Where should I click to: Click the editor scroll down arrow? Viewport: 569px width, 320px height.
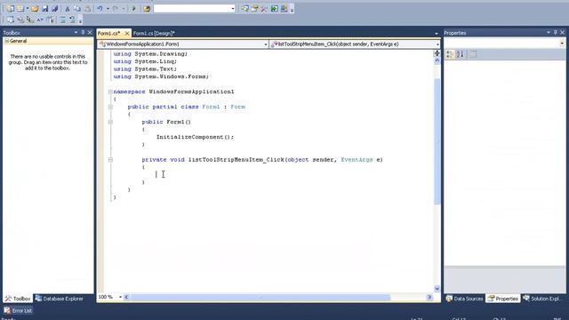[437, 288]
